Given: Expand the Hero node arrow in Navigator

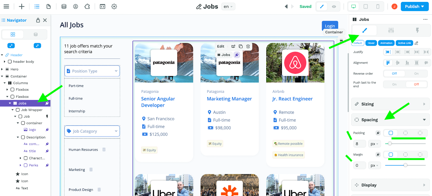Looking at the screenshot, I should pos(2,69).
